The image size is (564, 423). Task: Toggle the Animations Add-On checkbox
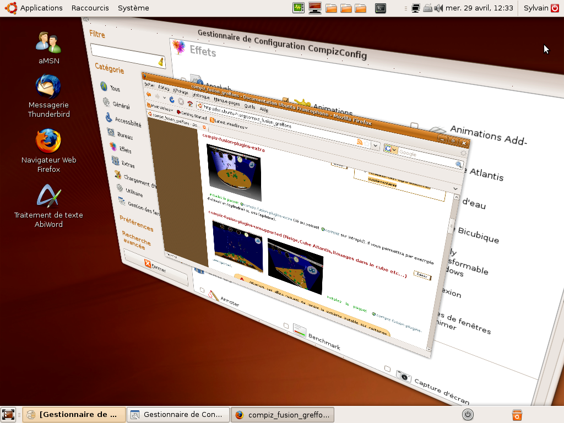pos(414,126)
